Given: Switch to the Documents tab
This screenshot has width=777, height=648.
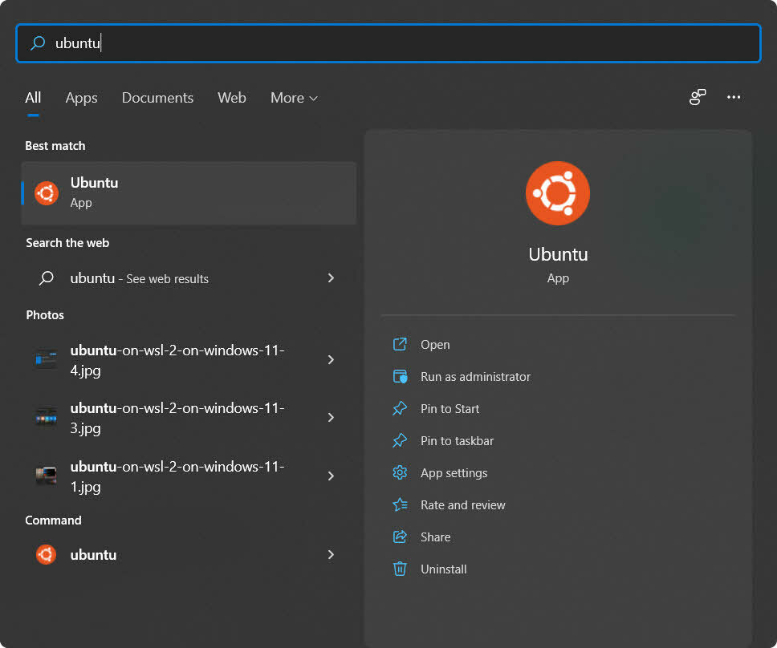Looking at the screenshot, I should pyautogui.click(x=157, y=97).
